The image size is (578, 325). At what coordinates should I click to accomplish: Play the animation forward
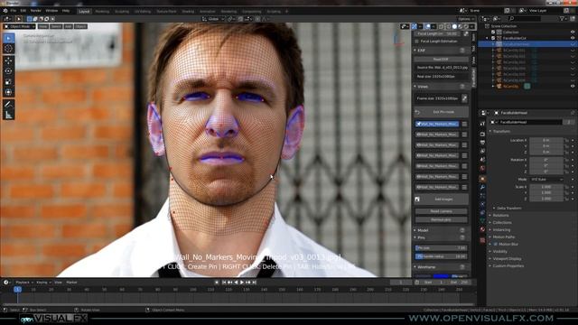[242, 283]
